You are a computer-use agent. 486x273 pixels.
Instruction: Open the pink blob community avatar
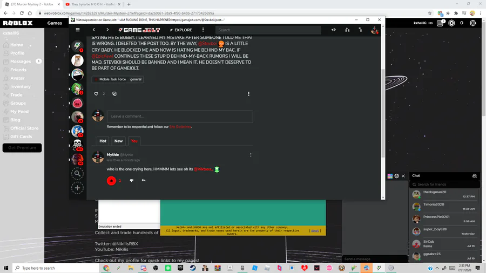tap(77, 103)
